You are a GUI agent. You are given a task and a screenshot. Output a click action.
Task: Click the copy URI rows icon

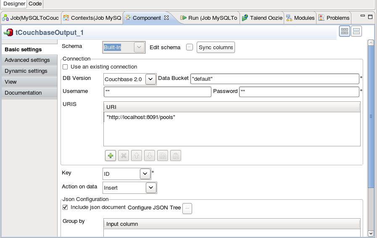pos(163,156)
